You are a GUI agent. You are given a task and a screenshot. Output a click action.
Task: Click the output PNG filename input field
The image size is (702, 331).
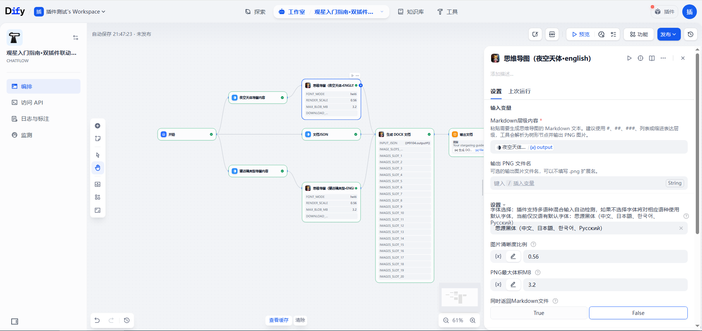click(589, 183)
